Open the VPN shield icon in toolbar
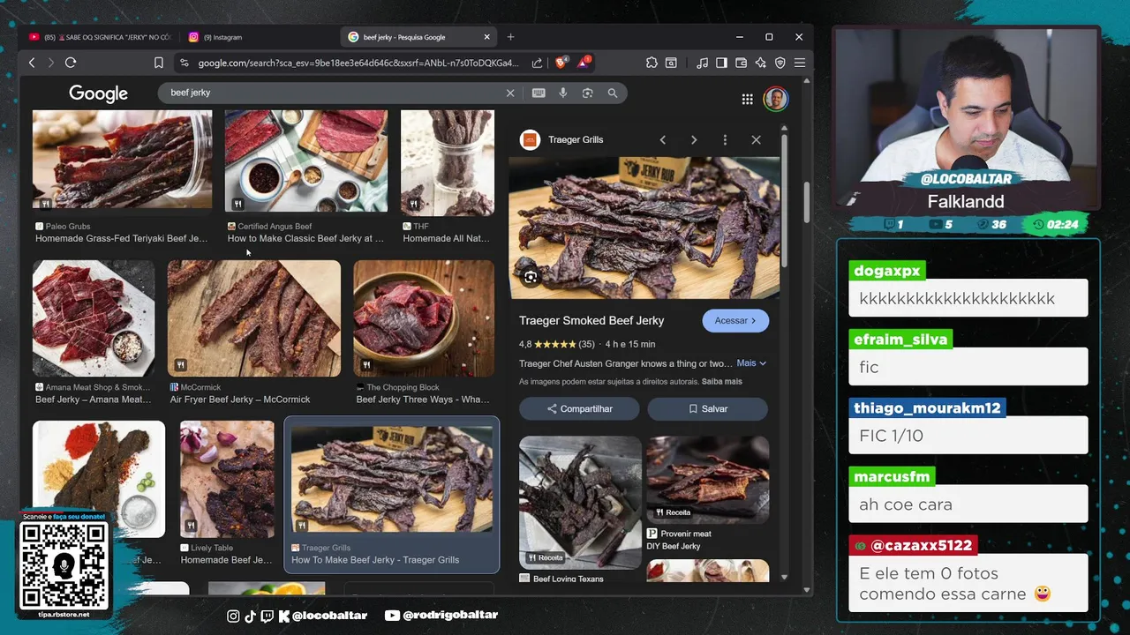 point(780,63)
